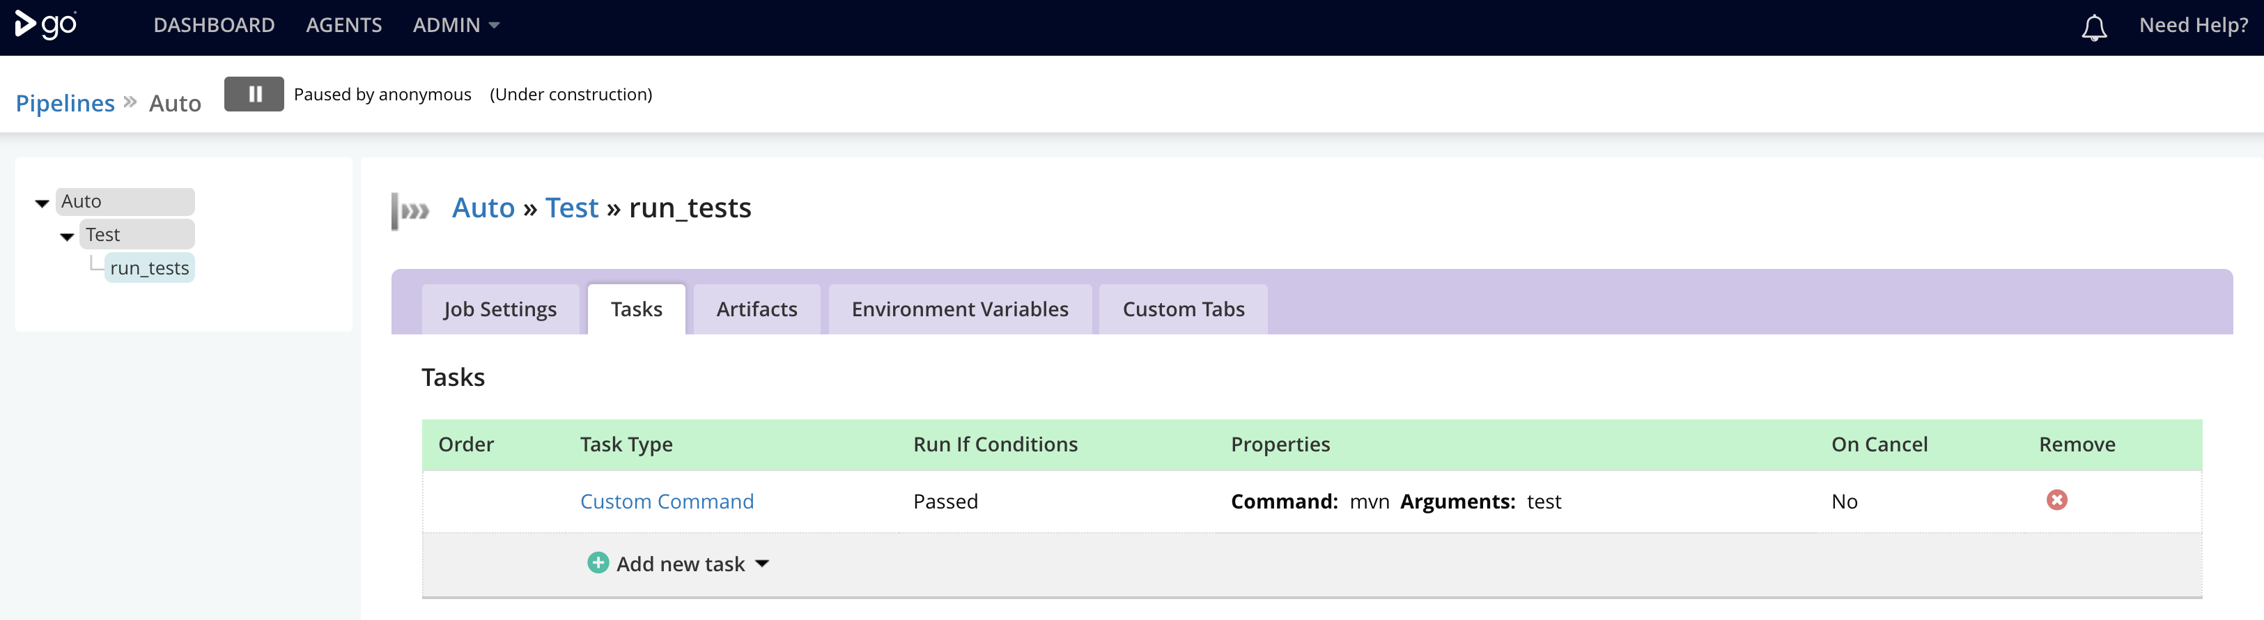Go to the Agents page

click(x=343, y=26)
